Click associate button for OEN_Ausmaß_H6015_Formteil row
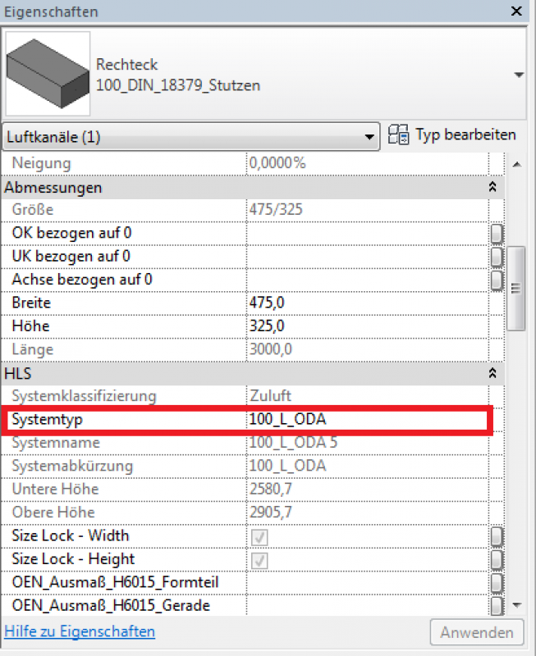The height and width of the screenshot is (656, 536). [x=497, y=582]
